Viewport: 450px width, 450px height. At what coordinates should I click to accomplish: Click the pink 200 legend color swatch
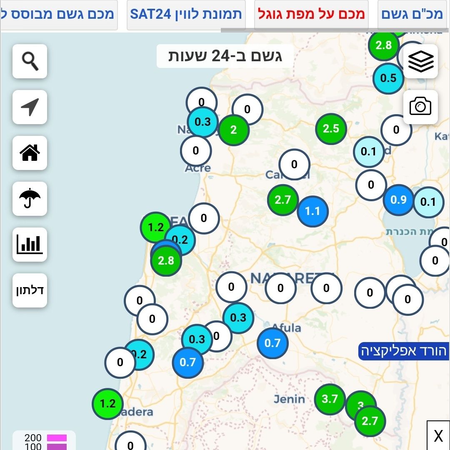pos(57,438)
